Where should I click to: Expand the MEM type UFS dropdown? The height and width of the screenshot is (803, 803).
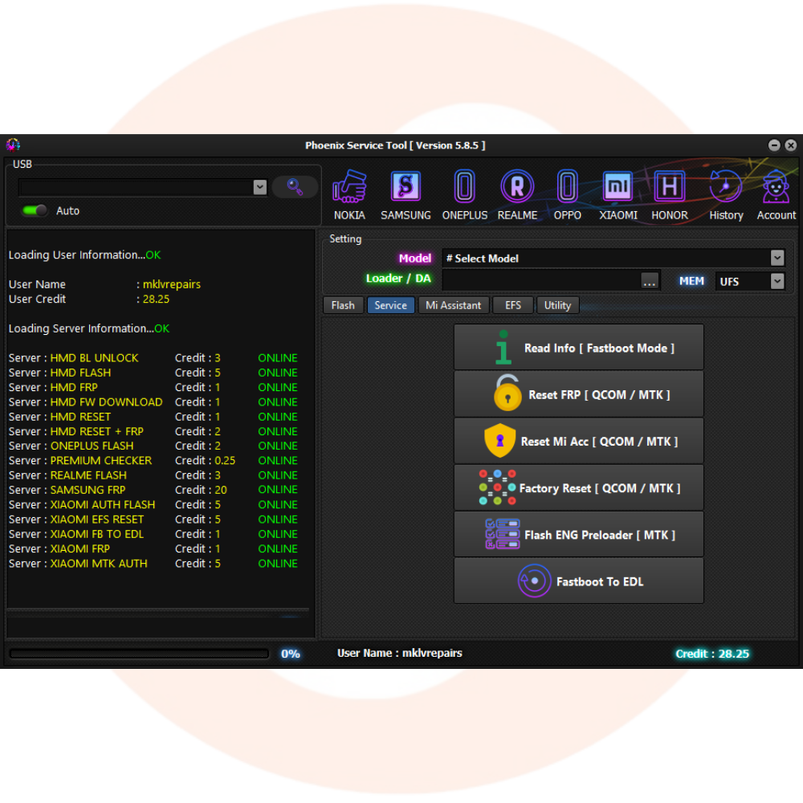(777, 281)
